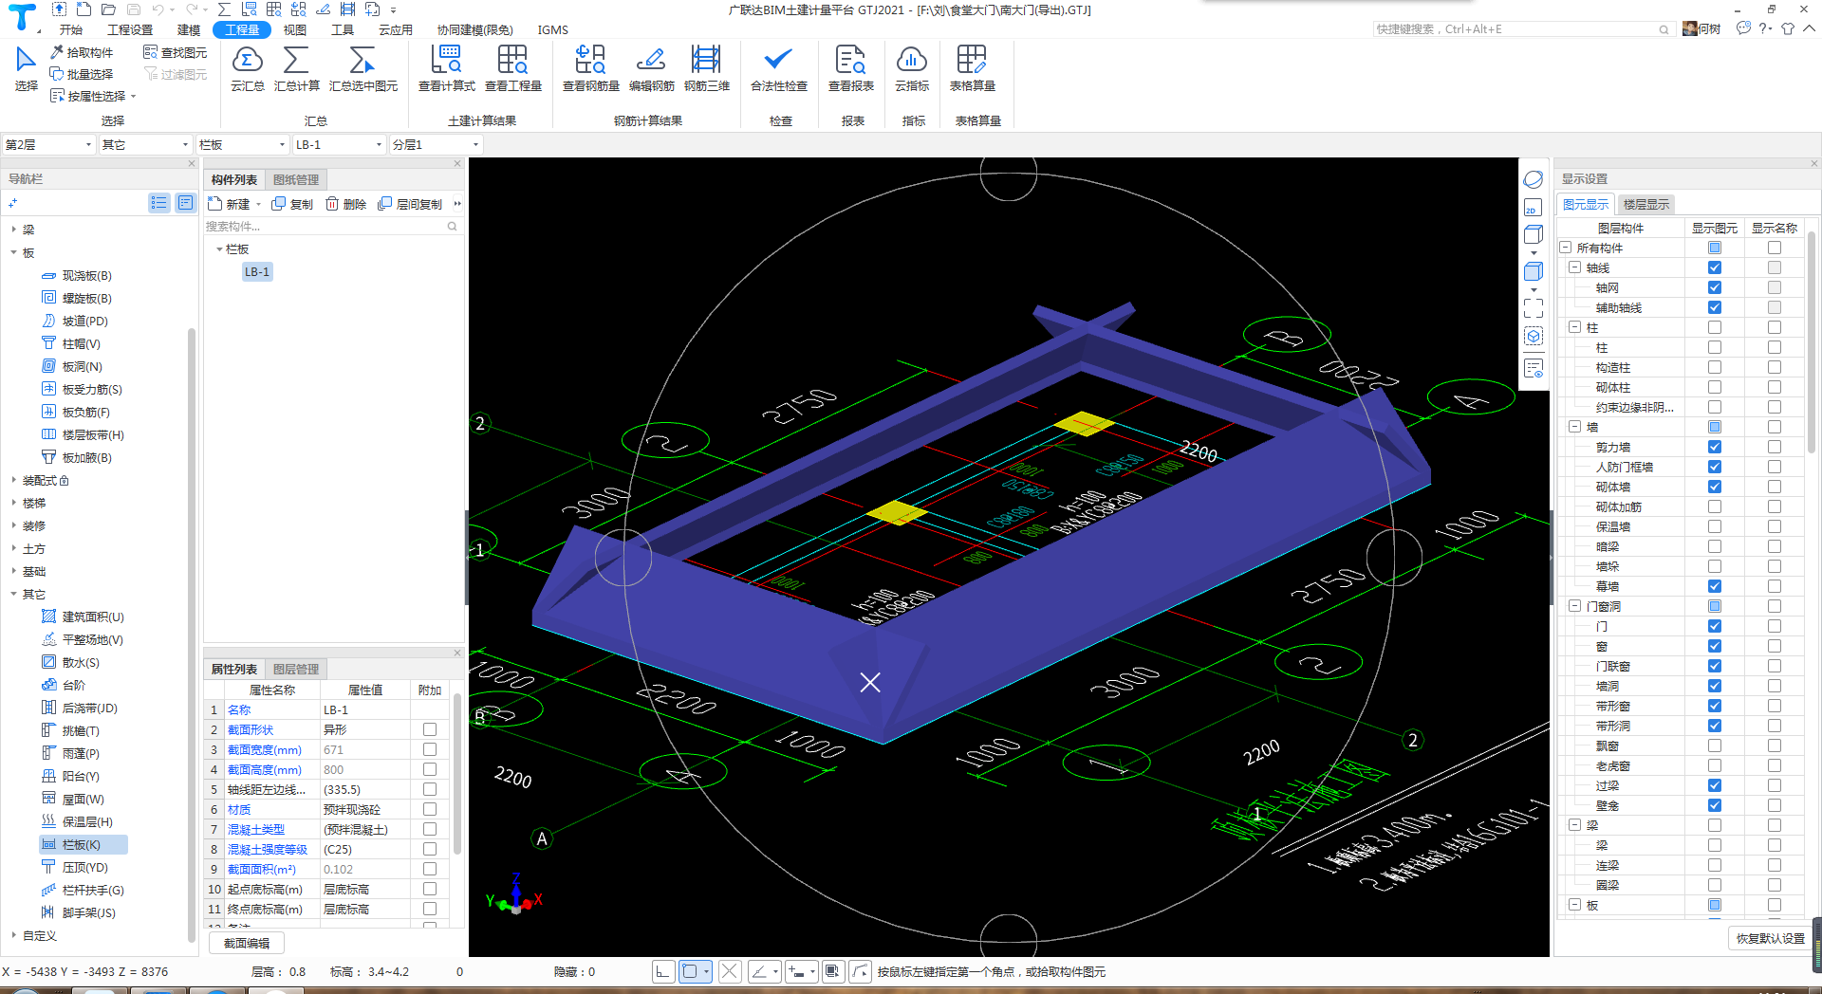Click the fullscreen extents icon
This screenshot has height=994, width=1822.
(x=1533, y=308)
